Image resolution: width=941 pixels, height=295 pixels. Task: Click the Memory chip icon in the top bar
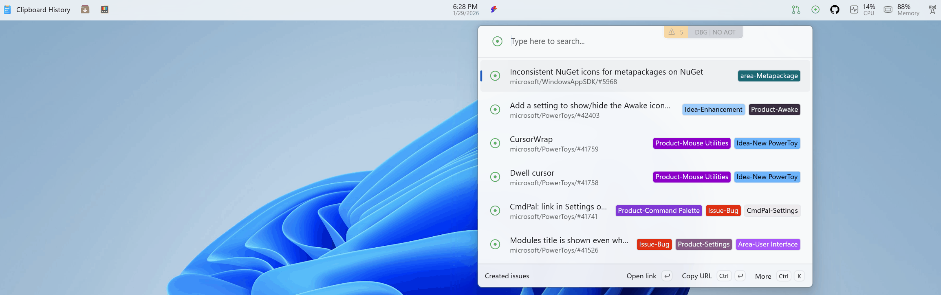tap(888, 9)
